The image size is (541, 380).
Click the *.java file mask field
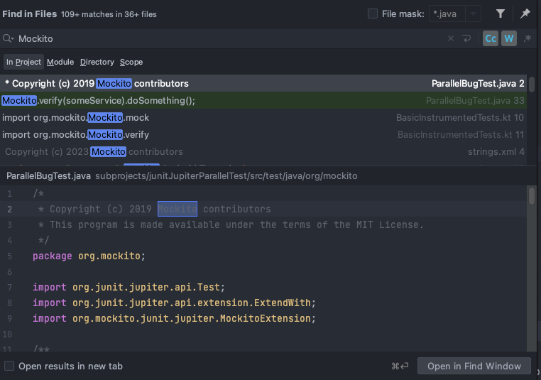[x=447, y=13]
